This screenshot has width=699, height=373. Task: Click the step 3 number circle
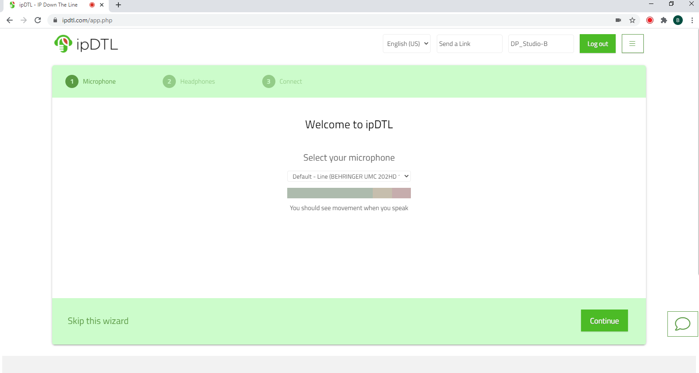[269, 81]
